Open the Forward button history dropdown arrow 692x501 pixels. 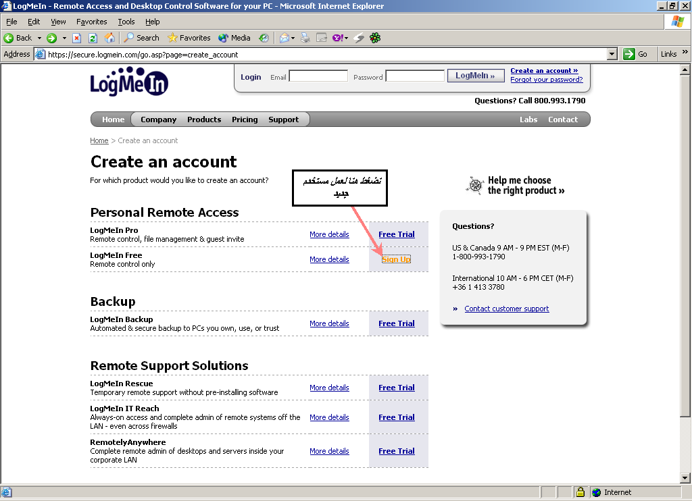(x=64, y=38)
